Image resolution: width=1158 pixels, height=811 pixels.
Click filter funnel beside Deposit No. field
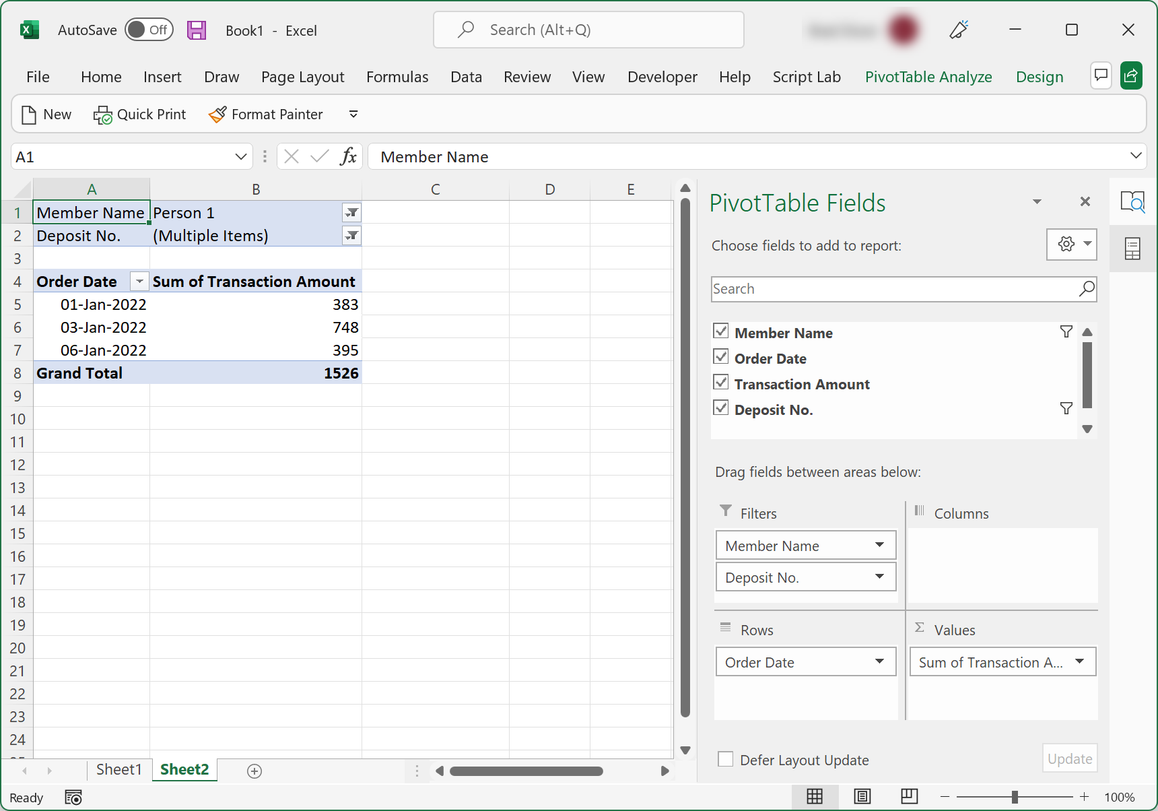[1066, 408]
